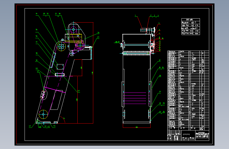Select part callout number 27

point(98,37)
